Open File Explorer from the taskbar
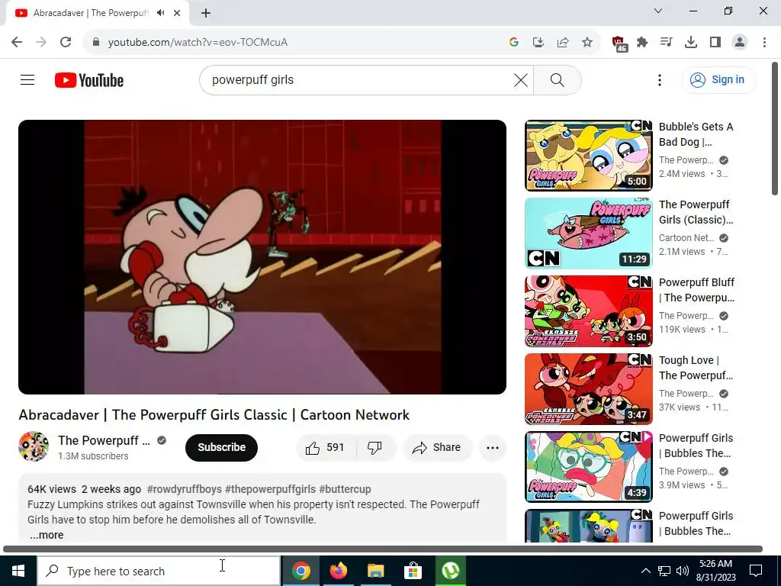 click(x=375, y=571)
